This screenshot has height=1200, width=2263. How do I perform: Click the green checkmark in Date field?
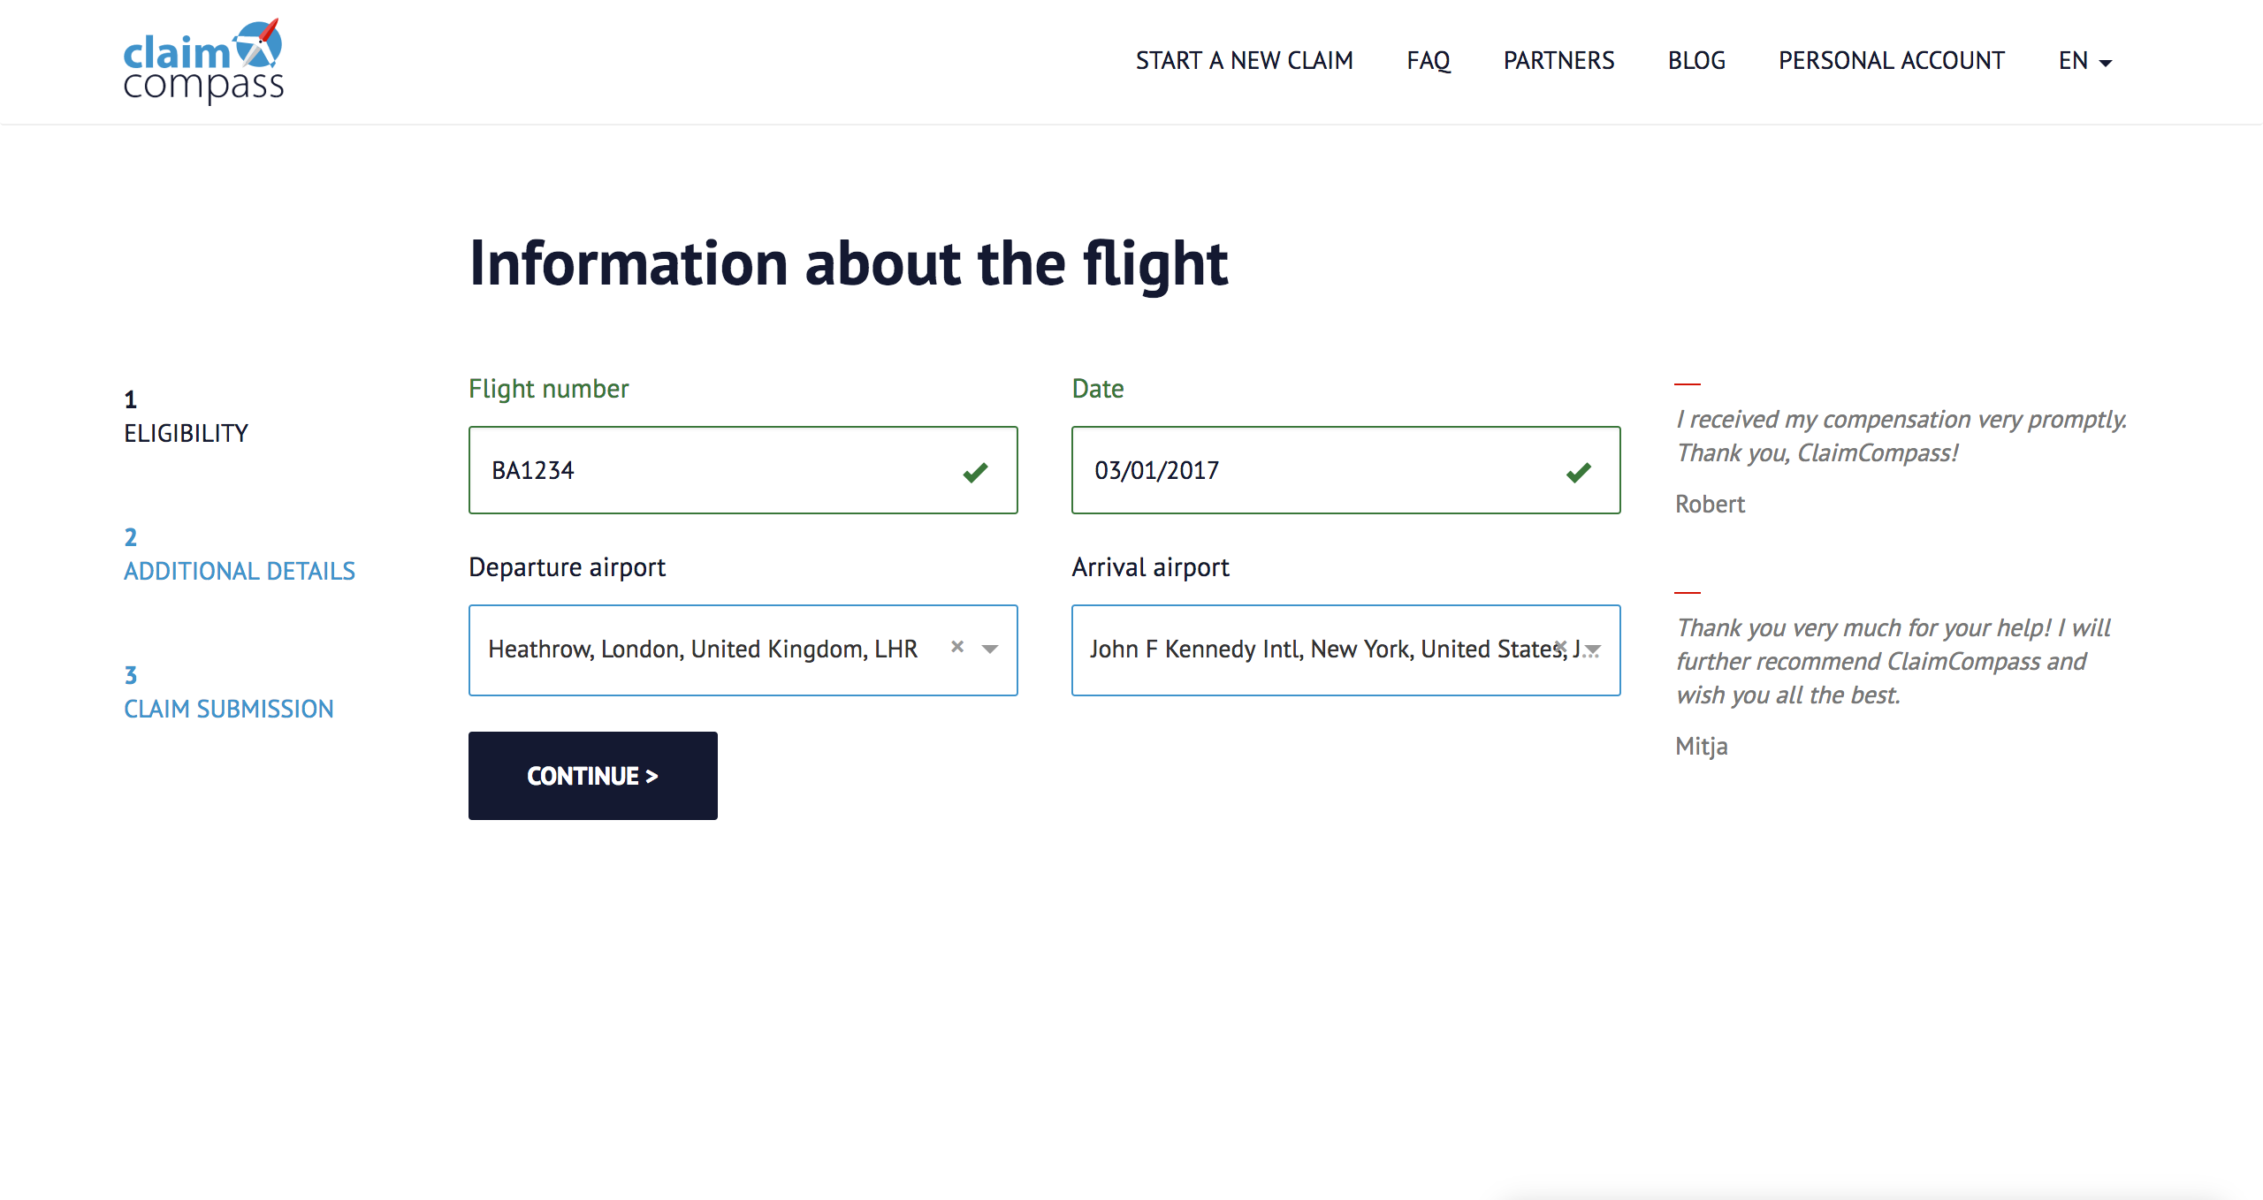pyautogui.click(x=1578, y=472)
